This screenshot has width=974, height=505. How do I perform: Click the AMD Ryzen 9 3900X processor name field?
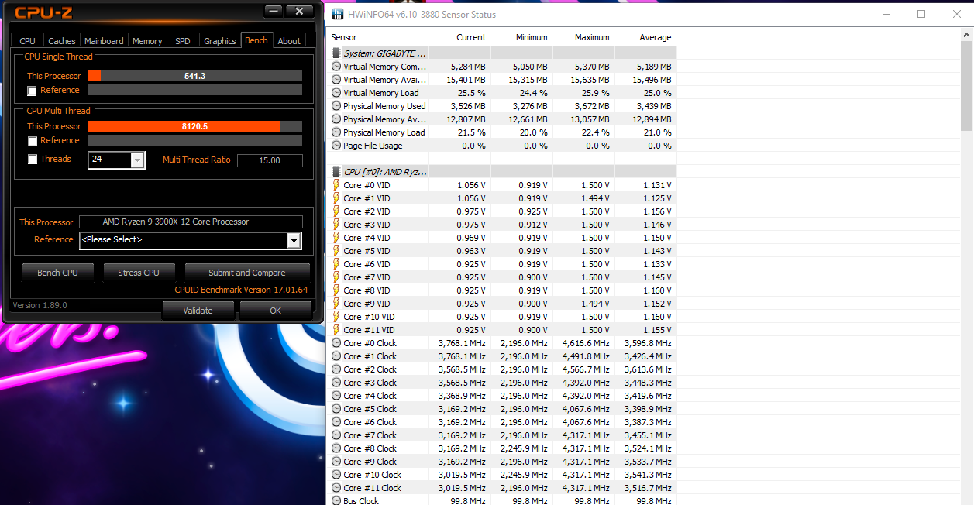[x=191, y=222]
